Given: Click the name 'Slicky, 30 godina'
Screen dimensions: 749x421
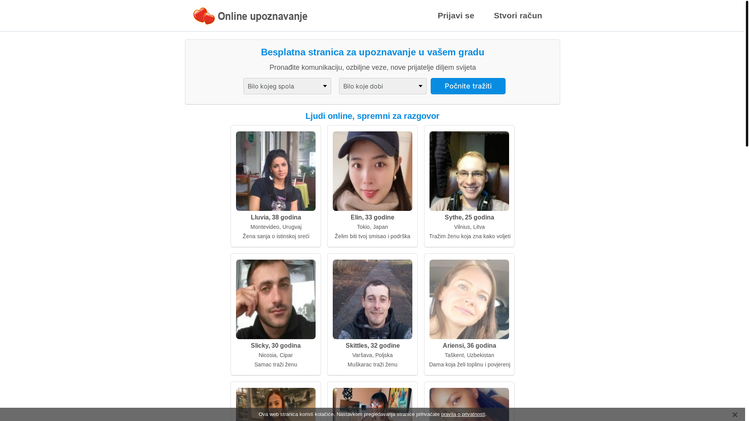Looking at the screenshot, I should pos(276,346).
